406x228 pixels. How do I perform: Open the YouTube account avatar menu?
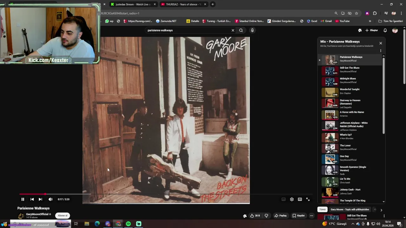point(395,30)
